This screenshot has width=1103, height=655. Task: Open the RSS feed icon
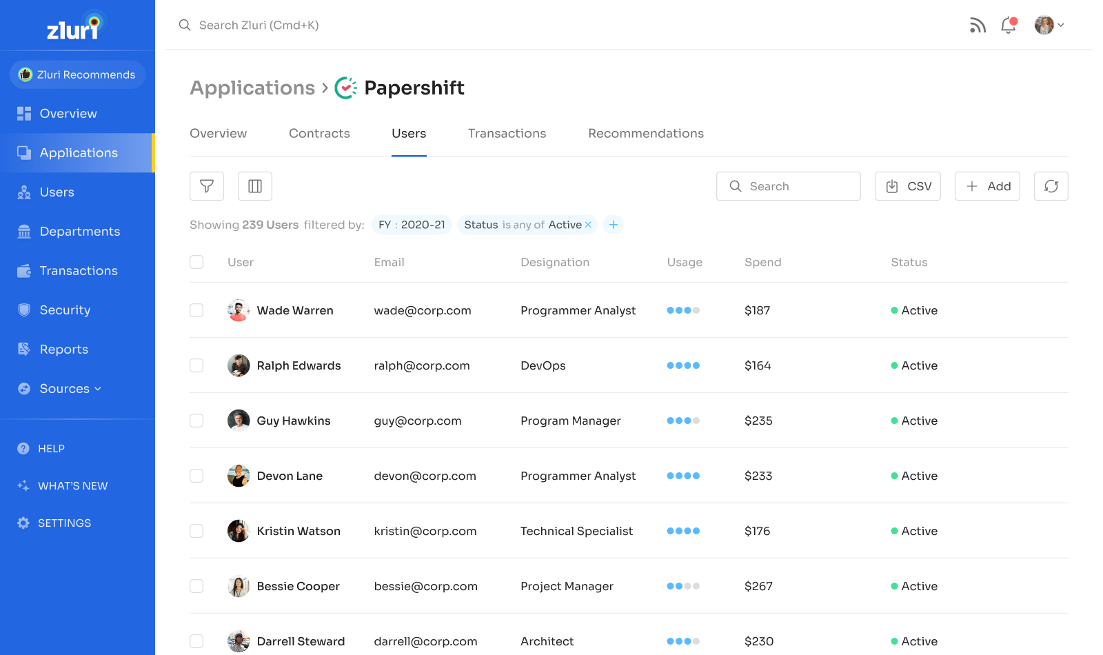[x=977, y=26]
